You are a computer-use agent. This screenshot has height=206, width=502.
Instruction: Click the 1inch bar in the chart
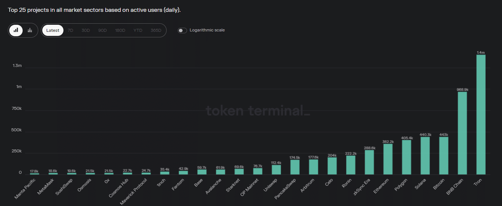[x=165, y=173]
